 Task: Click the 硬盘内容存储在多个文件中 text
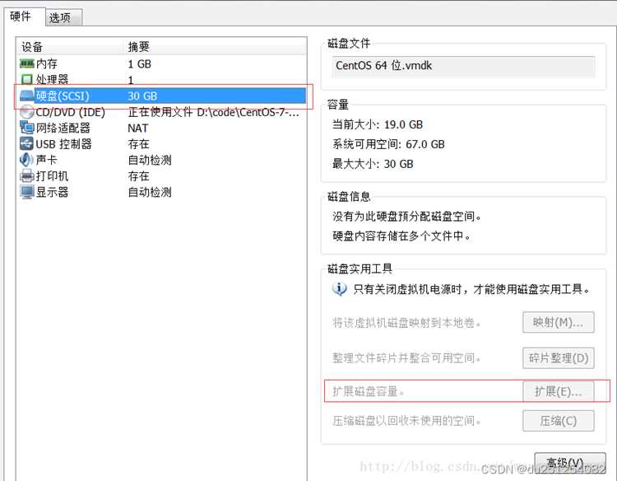point(401,236)
